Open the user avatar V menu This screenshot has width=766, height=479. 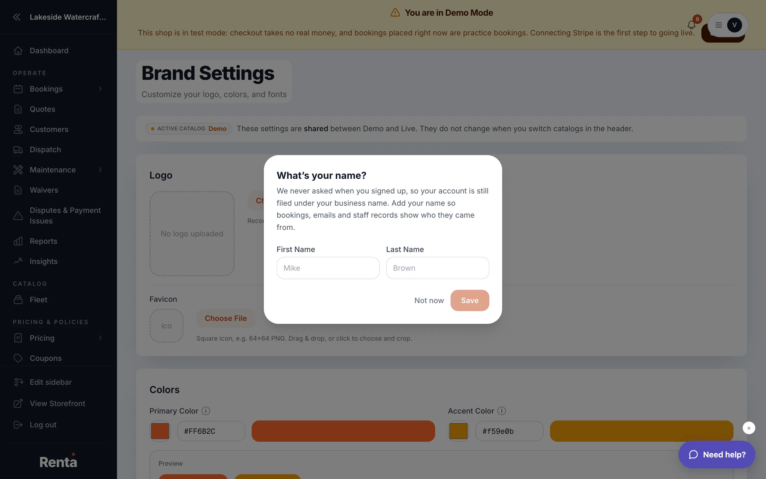(x=734, y=25)
